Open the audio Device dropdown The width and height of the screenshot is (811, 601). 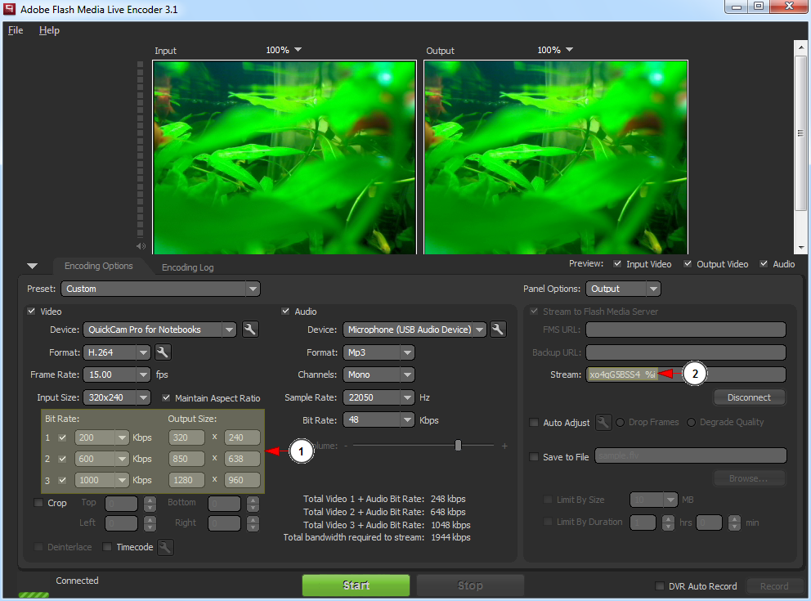tap(414, 330)
